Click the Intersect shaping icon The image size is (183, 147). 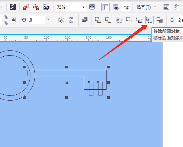[119, 20]
